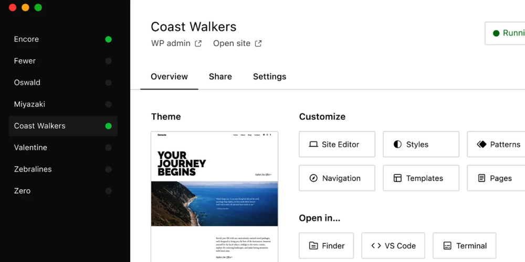Click the Finder folder icon

point(313,246)
